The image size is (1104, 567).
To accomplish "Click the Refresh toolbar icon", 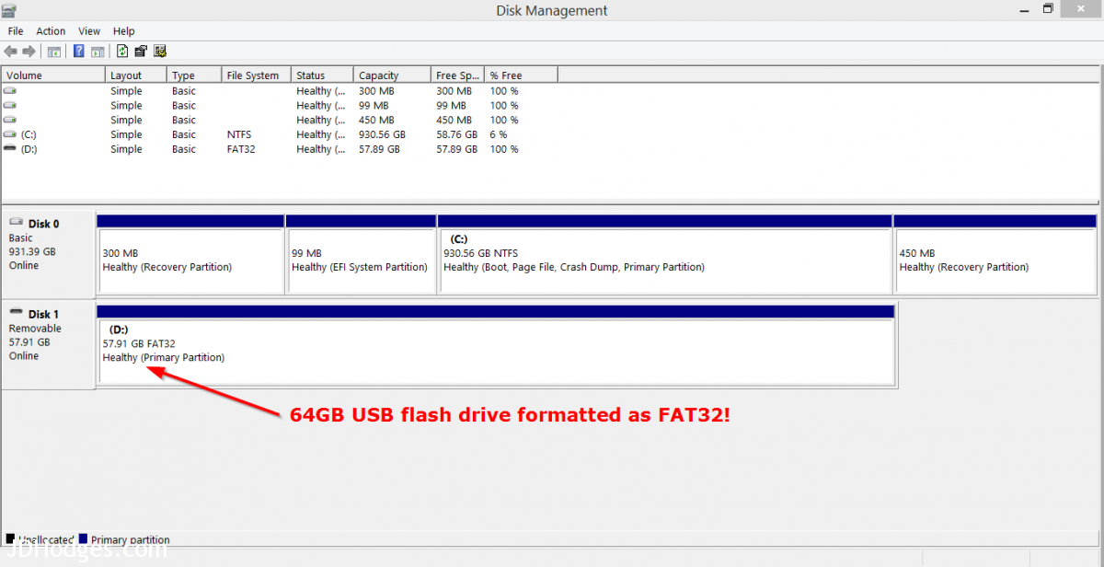I will point(121,51).
